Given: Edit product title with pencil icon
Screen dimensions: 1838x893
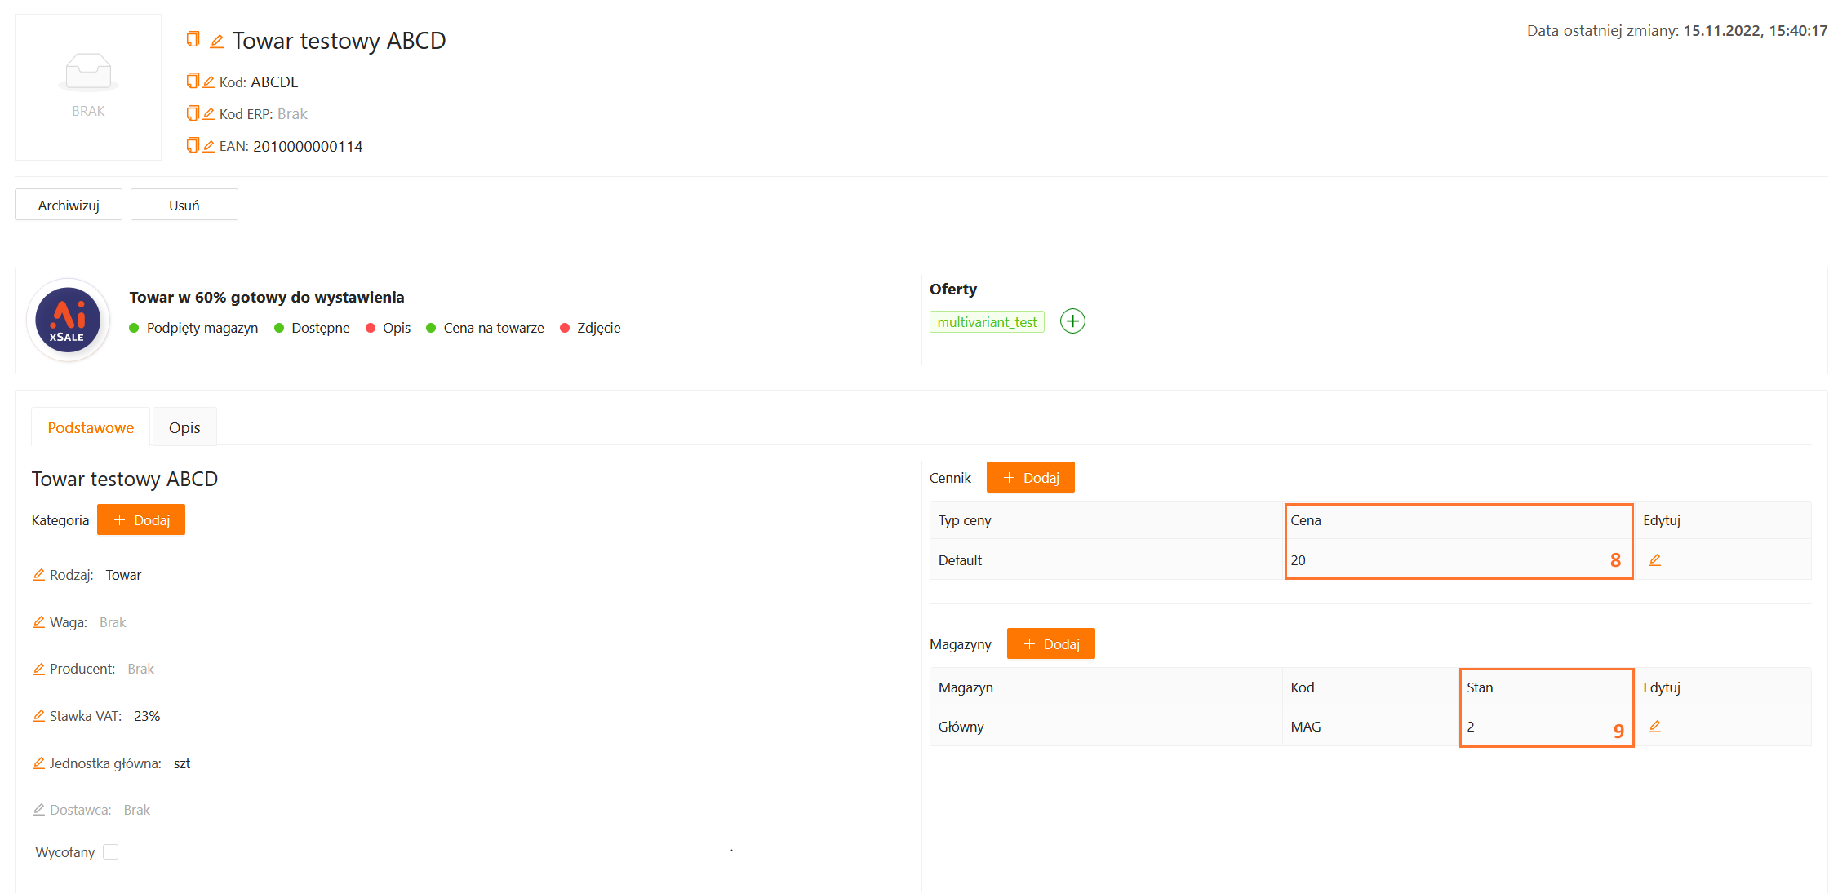Looking at the screenshot, I should pos(216,41).
